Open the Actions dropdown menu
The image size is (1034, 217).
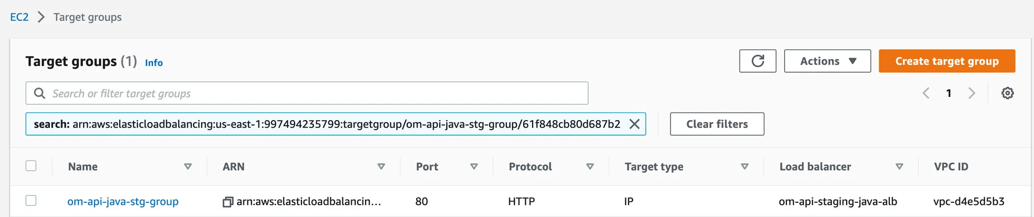coord(827,61)
